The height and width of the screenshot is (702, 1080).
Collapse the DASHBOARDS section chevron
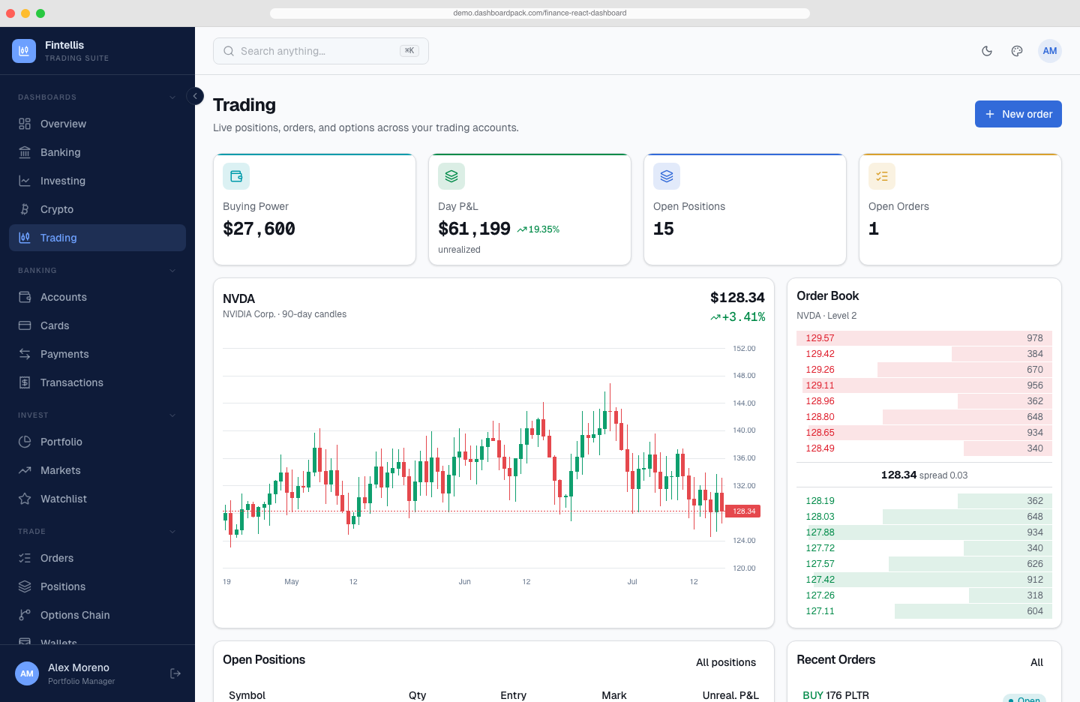pyautogui.click(x=172, y=97)
